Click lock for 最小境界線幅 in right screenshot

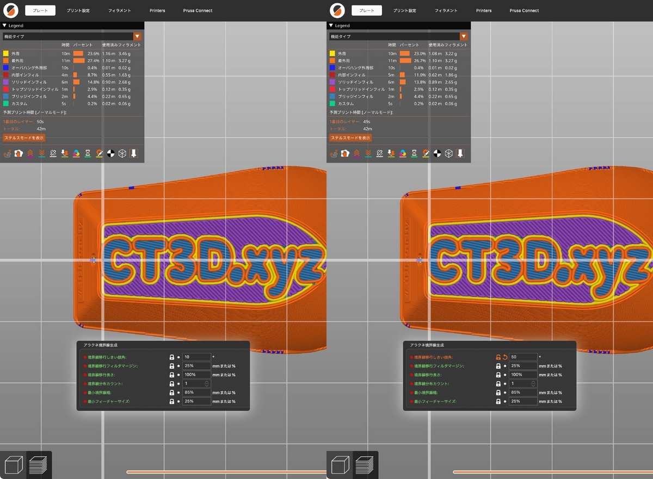click(x=498, y=393)
